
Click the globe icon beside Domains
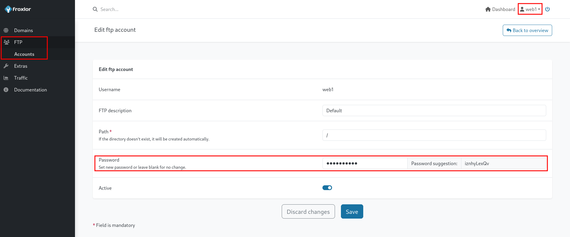tap(6, 30)
